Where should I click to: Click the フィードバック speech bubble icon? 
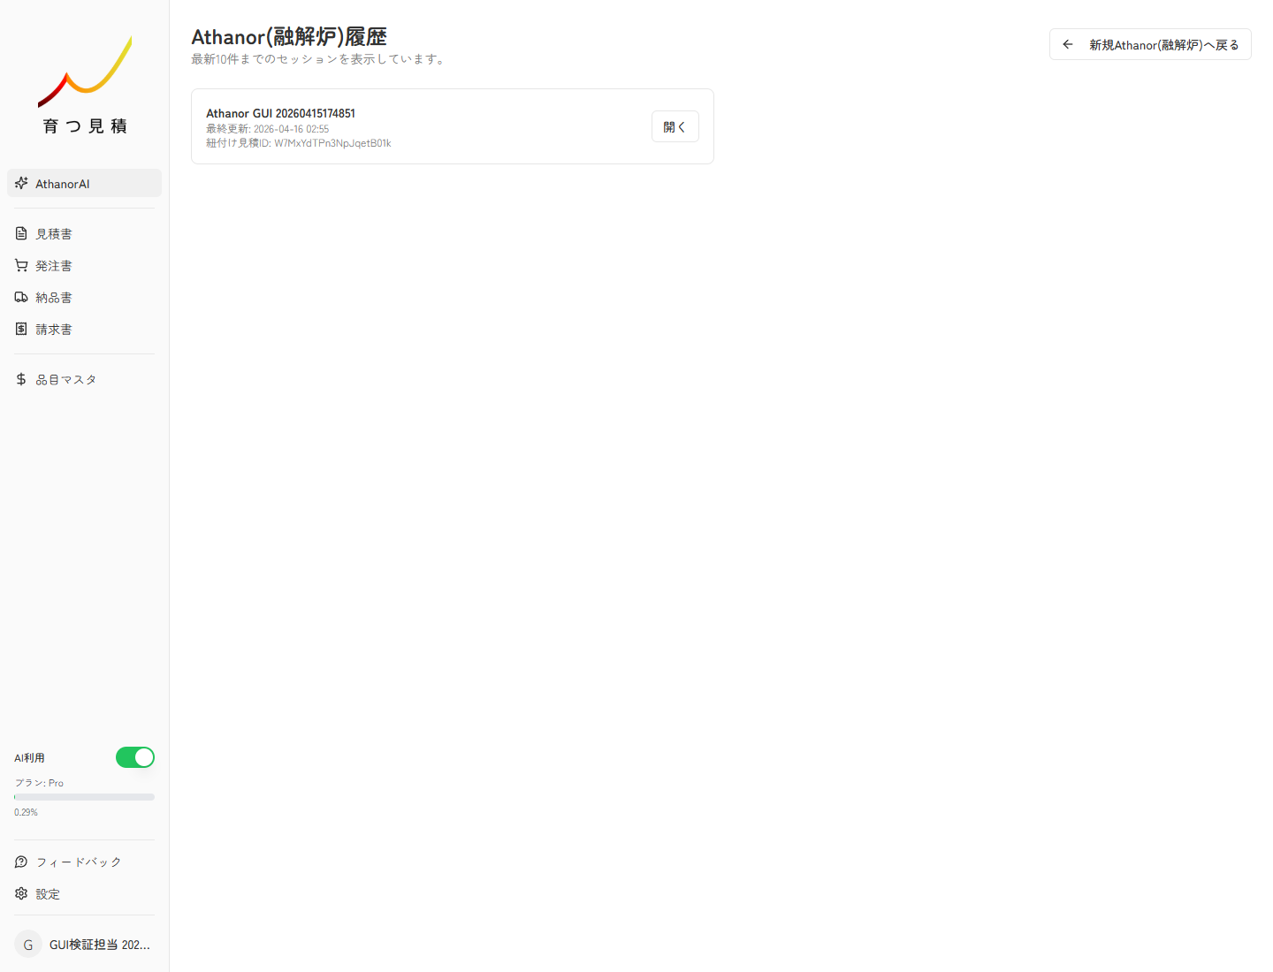[x=21, y=862]
